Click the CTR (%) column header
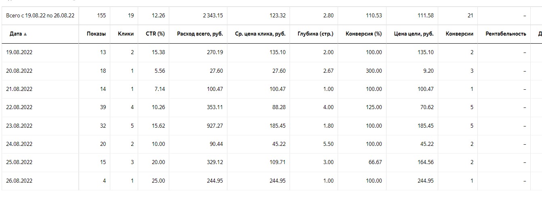 point(155,34)
